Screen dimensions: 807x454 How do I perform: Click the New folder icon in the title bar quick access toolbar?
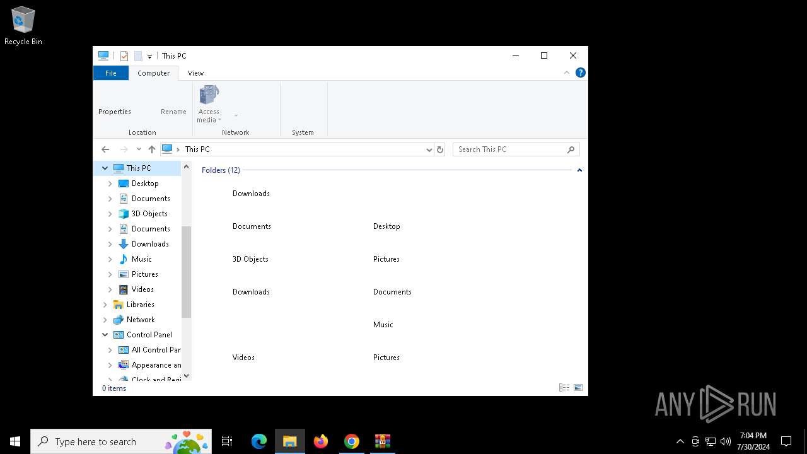pyautogui.click(x=138, y=56)
